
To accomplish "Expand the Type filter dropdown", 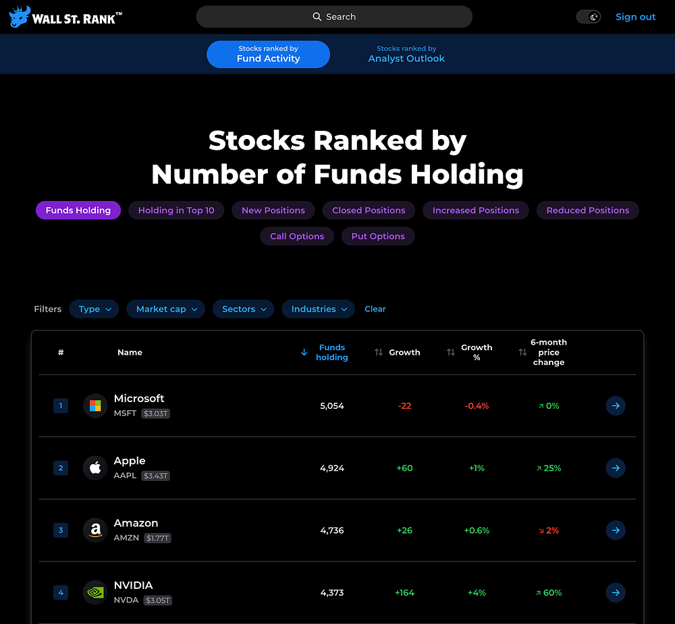I will tap(94, 309).
